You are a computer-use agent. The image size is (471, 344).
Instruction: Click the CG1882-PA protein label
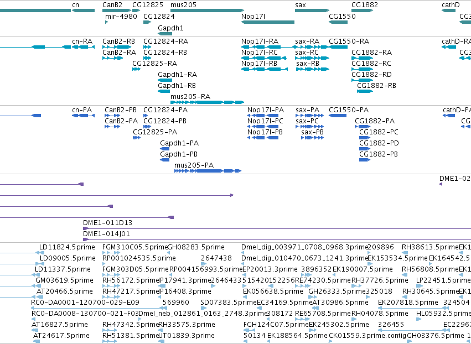coord(375,121)
